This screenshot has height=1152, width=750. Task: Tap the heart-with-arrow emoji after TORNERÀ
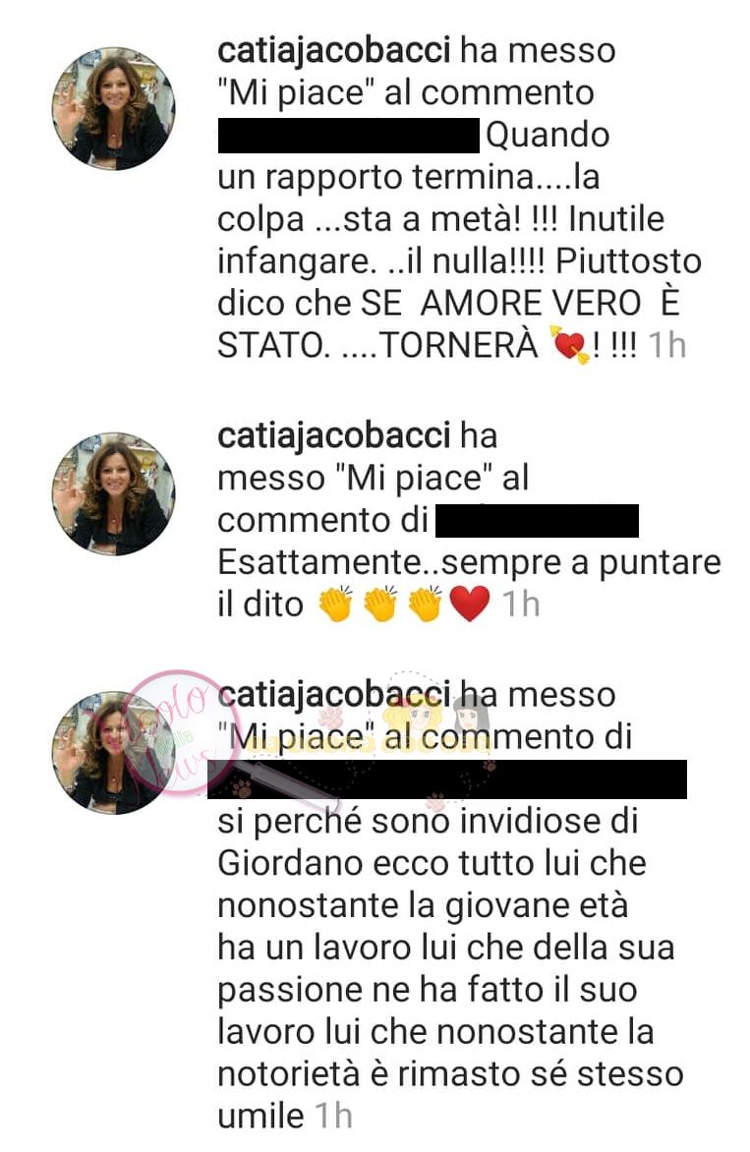click(x=570, y=344)
